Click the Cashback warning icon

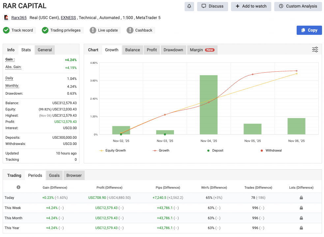pyautogui.click(x=130, y=30)
